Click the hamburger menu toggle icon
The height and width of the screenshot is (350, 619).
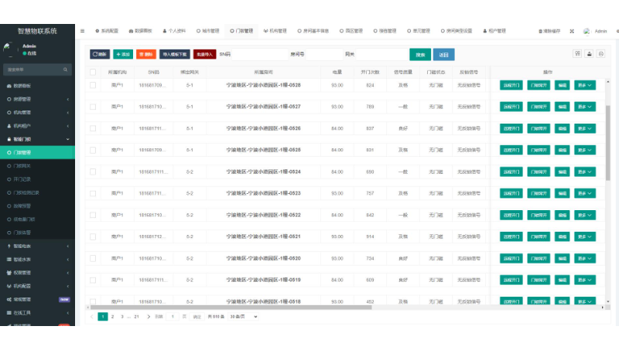click(83, 31)
